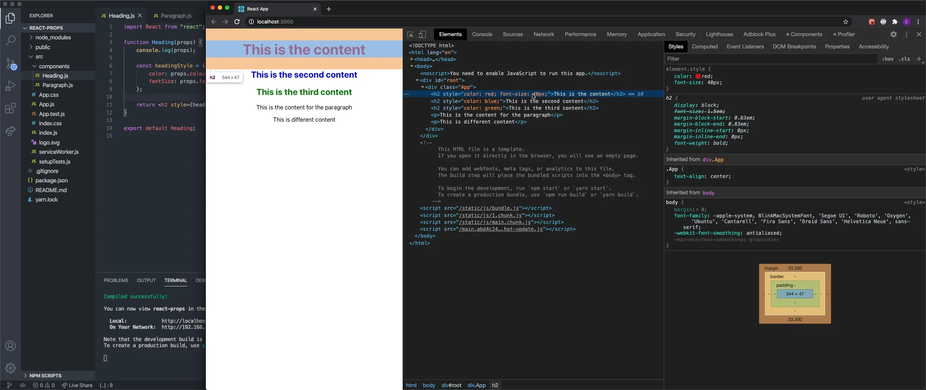Viewport: 926px width, 390px height.
Task: Toggle the .cls class editor
Action: tap(904, 59)
